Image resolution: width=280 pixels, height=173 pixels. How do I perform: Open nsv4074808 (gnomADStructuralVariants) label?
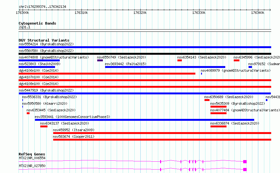(54, 57)
